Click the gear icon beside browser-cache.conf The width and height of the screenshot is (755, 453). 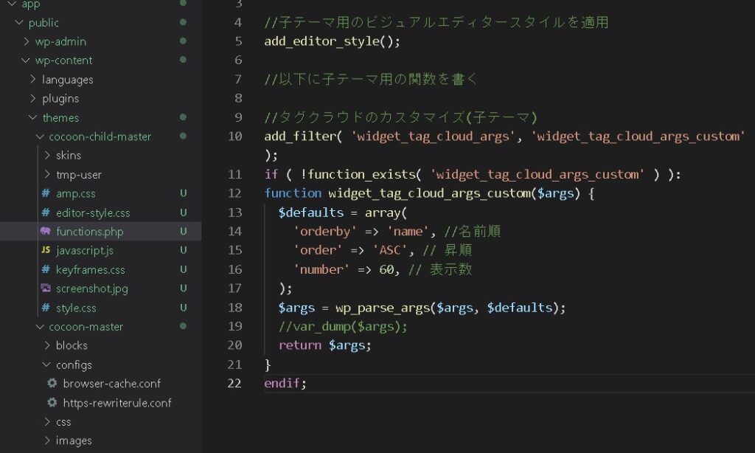click(x=52, y=384)
